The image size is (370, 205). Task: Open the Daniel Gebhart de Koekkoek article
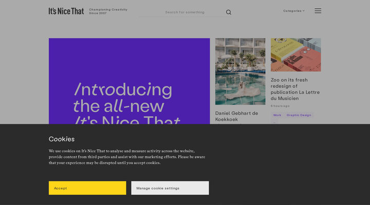coord(236,116)
